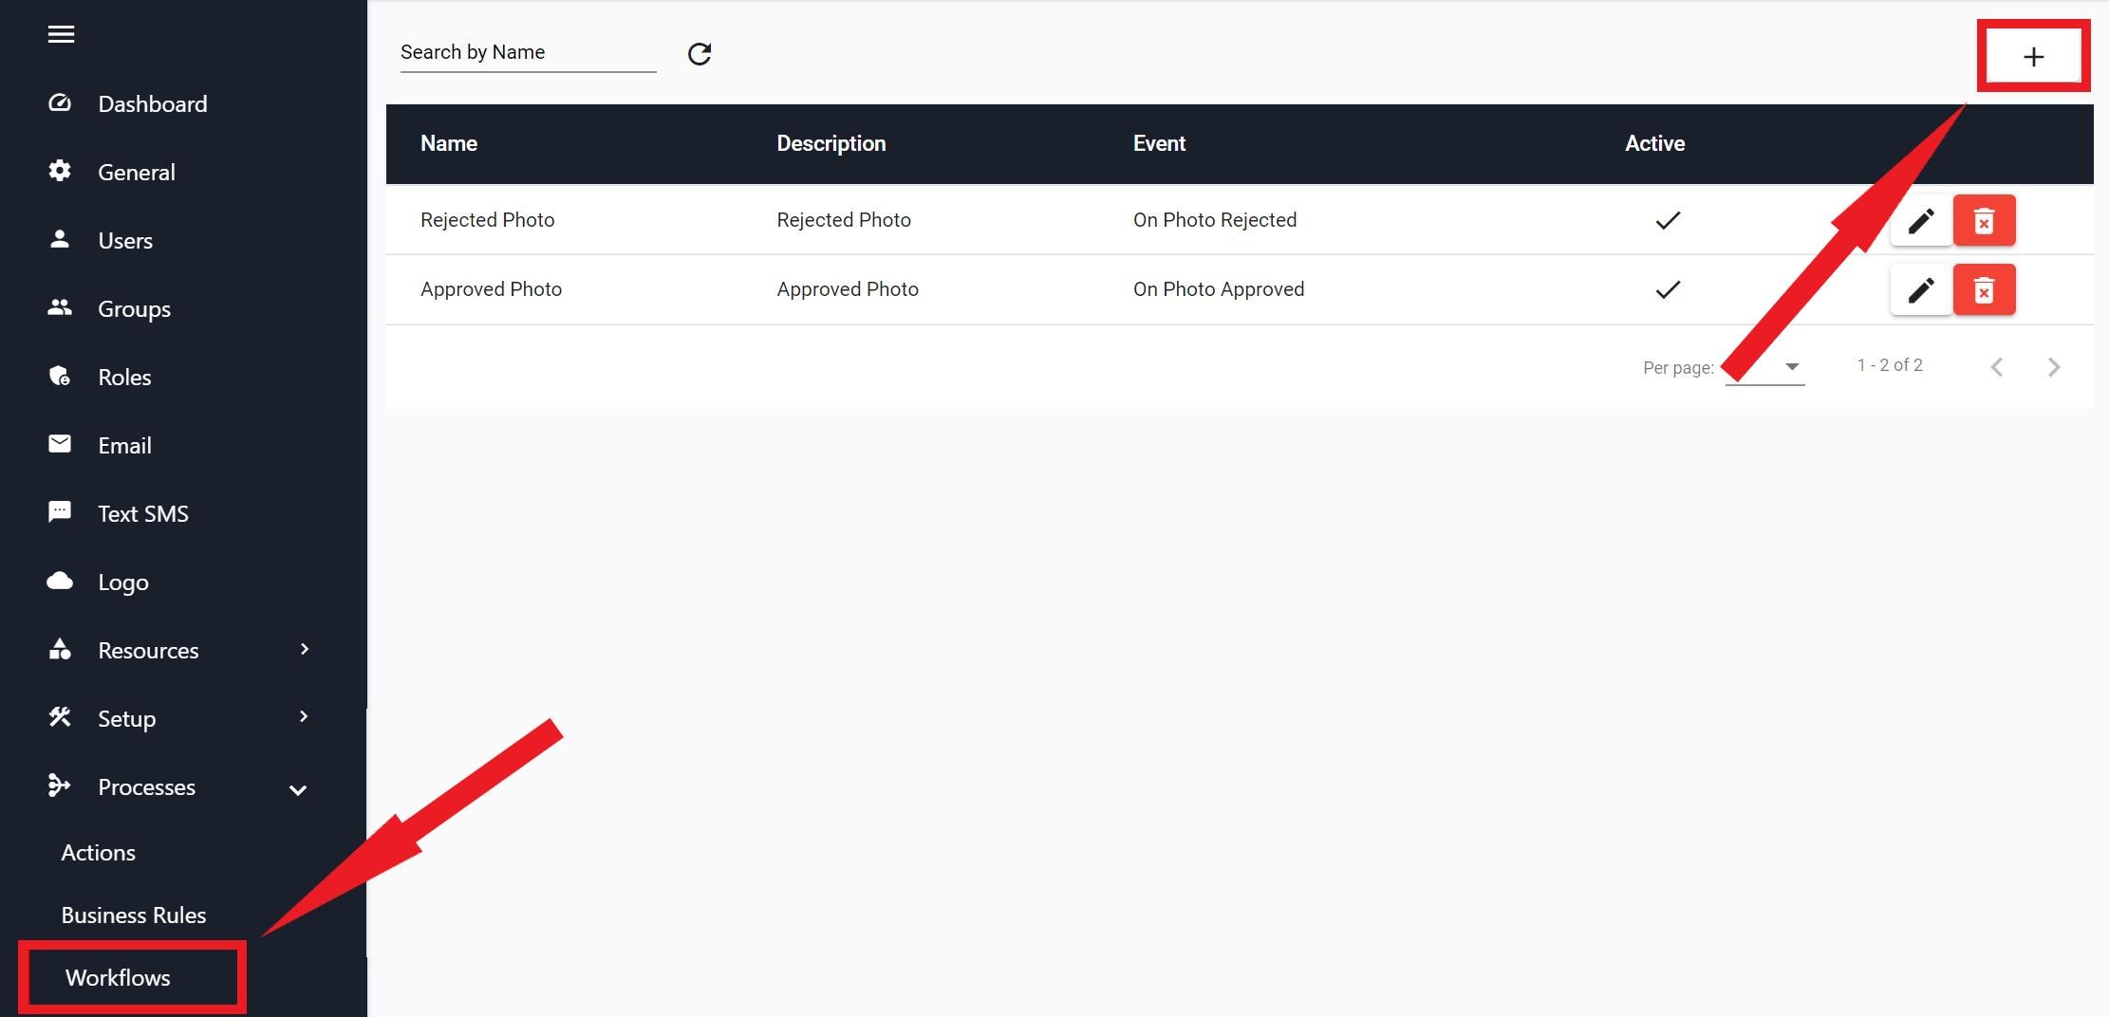Screen dimensions: 2109x1017
Task: Go to the next page of results
Action: pos(2054,367)
